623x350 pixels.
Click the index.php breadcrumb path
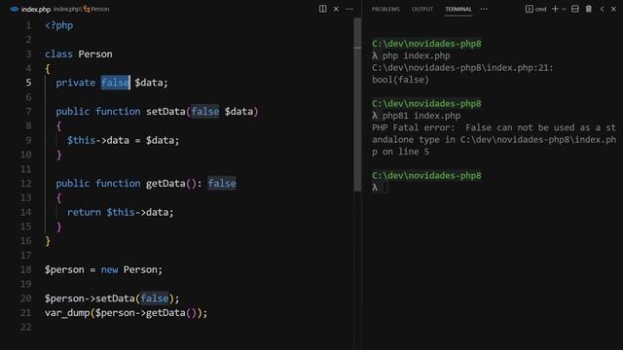pyautogui.click(x=66, y=9)
